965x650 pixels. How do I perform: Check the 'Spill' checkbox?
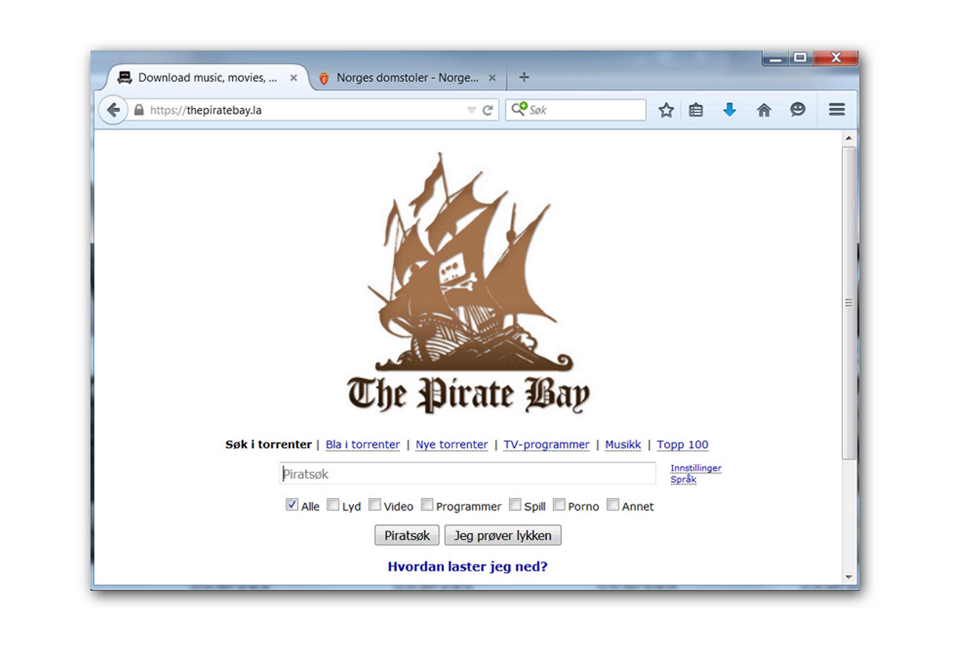pyautogui.click(x=515, y=505)
